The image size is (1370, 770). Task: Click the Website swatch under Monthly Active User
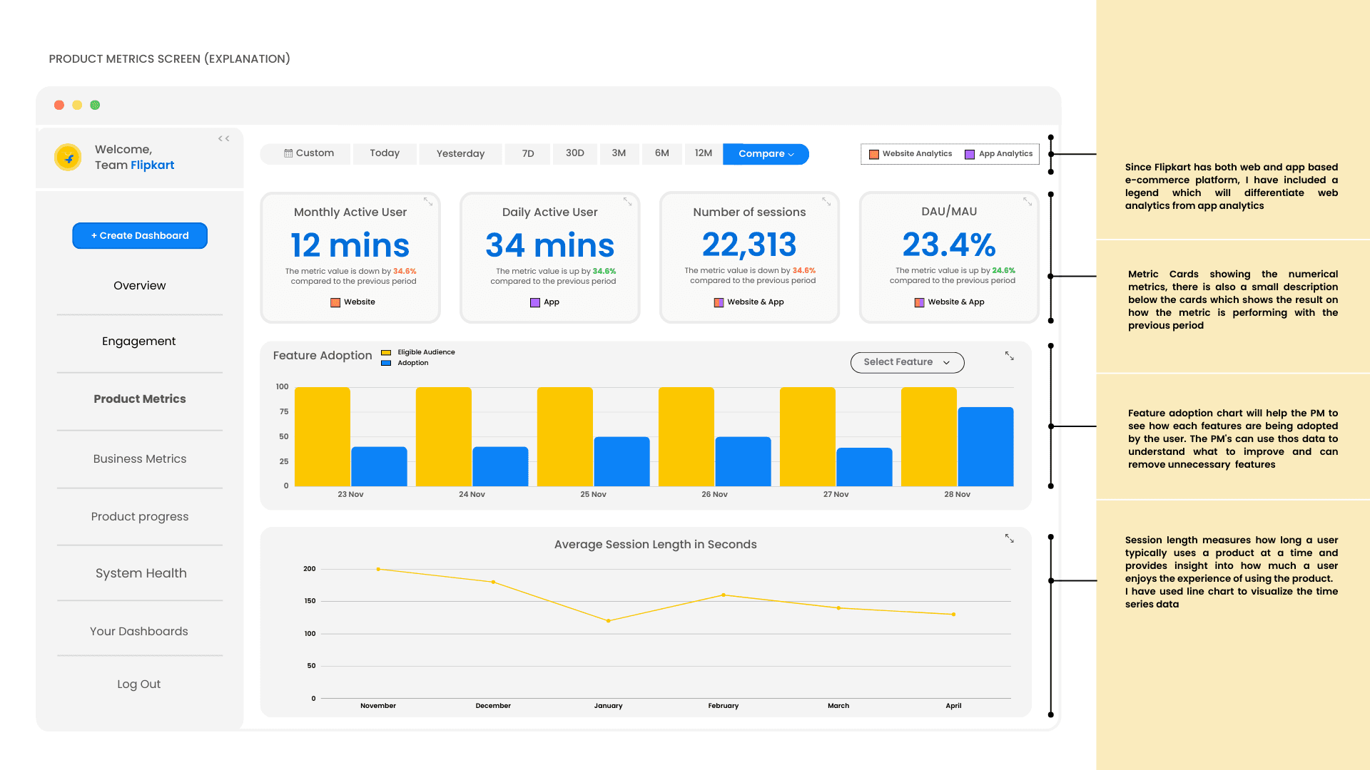tap(335, 302)
